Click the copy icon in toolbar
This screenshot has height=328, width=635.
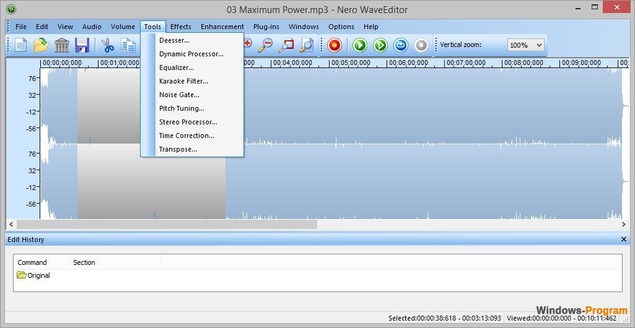(x=128, y=45)
